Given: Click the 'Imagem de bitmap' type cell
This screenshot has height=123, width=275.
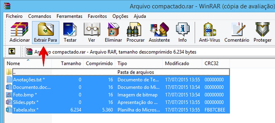Looking at the screenshot, I should click(x=137, y=95).
